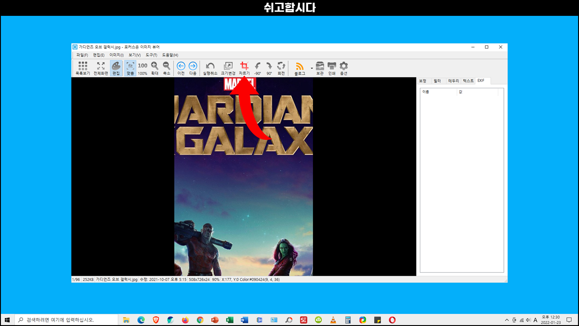Screen dimensions: 579x326
Task: Open the 옵션 settings gear
Action: 344,68
